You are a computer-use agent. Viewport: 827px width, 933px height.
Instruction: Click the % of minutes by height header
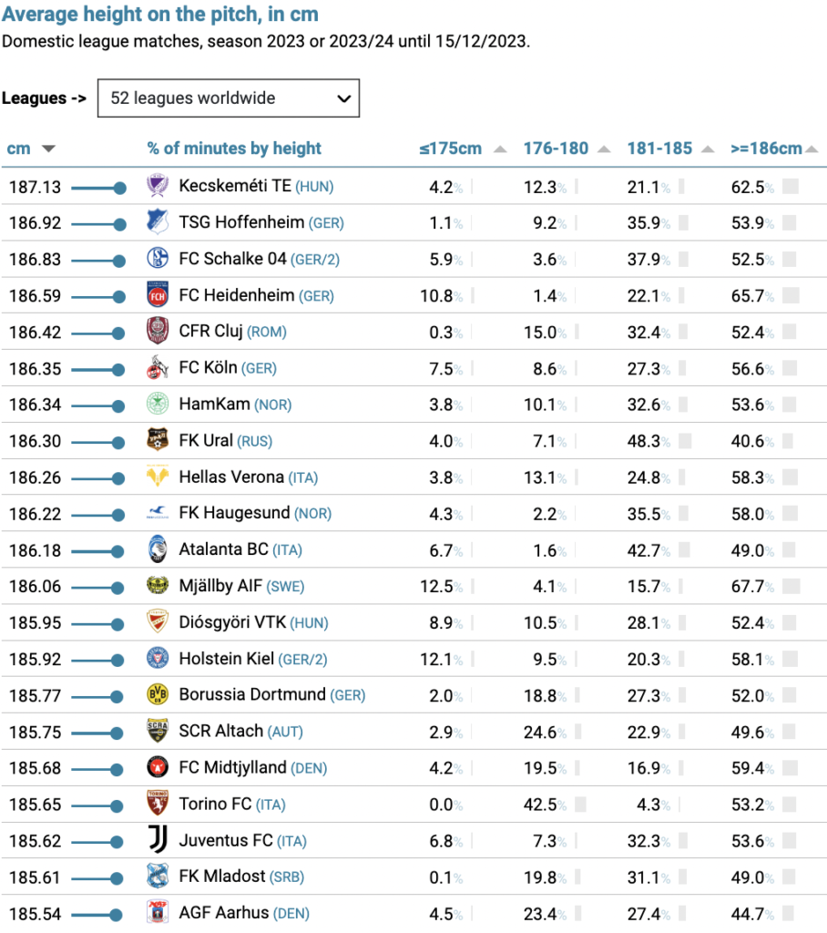coord(234,149)
